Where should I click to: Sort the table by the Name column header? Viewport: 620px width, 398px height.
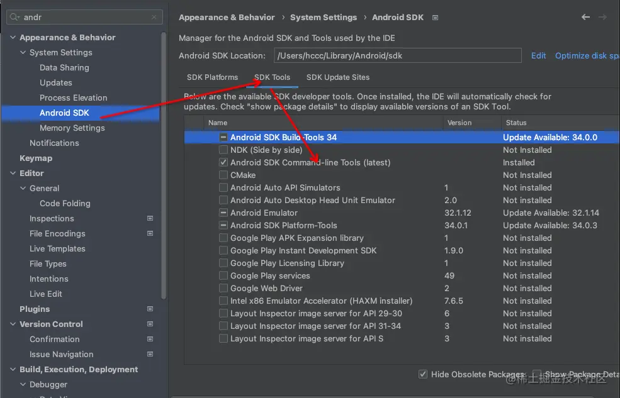pos(323,123)
